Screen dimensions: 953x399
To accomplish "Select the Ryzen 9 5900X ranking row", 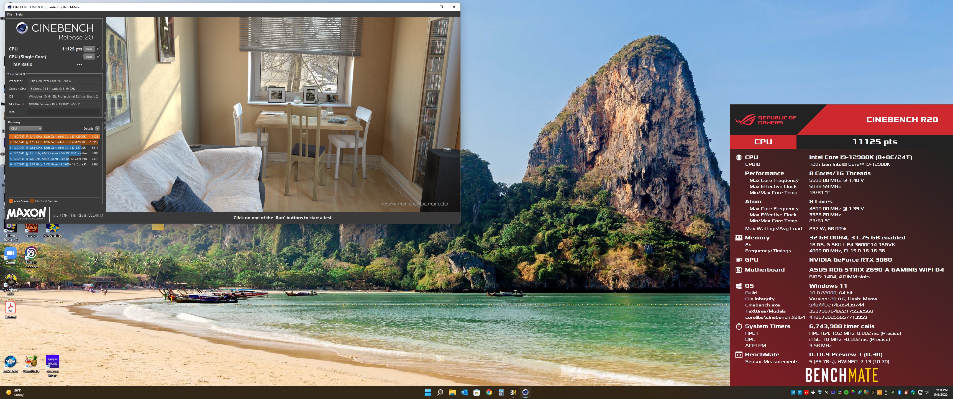I will click(x=54, y=153).
